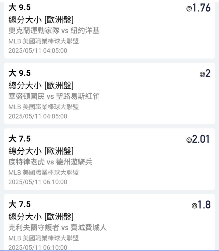Viewport: 219px width, 251px height.
Task: Click MLB league label under Detroit matchup
Action: click(x=44, y=173)
